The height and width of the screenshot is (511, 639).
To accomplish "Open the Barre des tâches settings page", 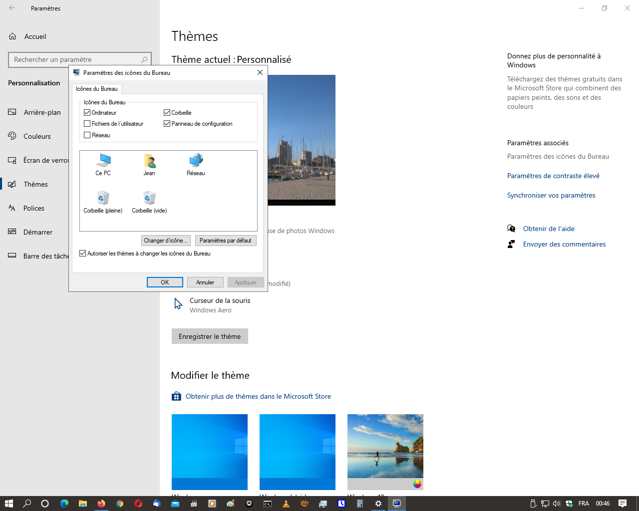I will click(x=35, y=256).
